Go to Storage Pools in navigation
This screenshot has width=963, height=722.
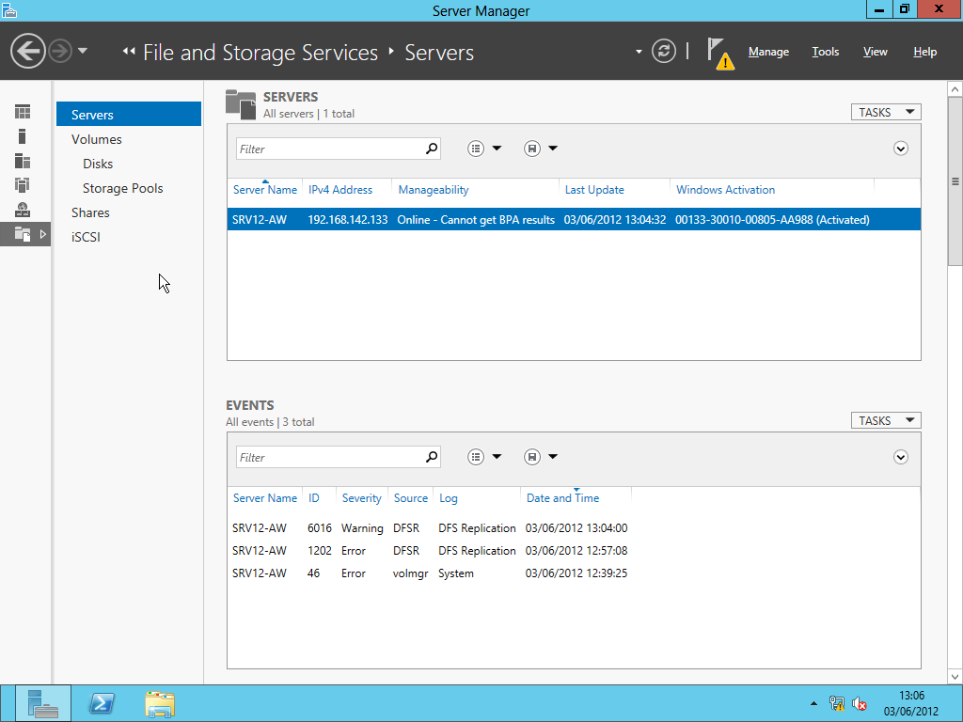tap(123, 188)
